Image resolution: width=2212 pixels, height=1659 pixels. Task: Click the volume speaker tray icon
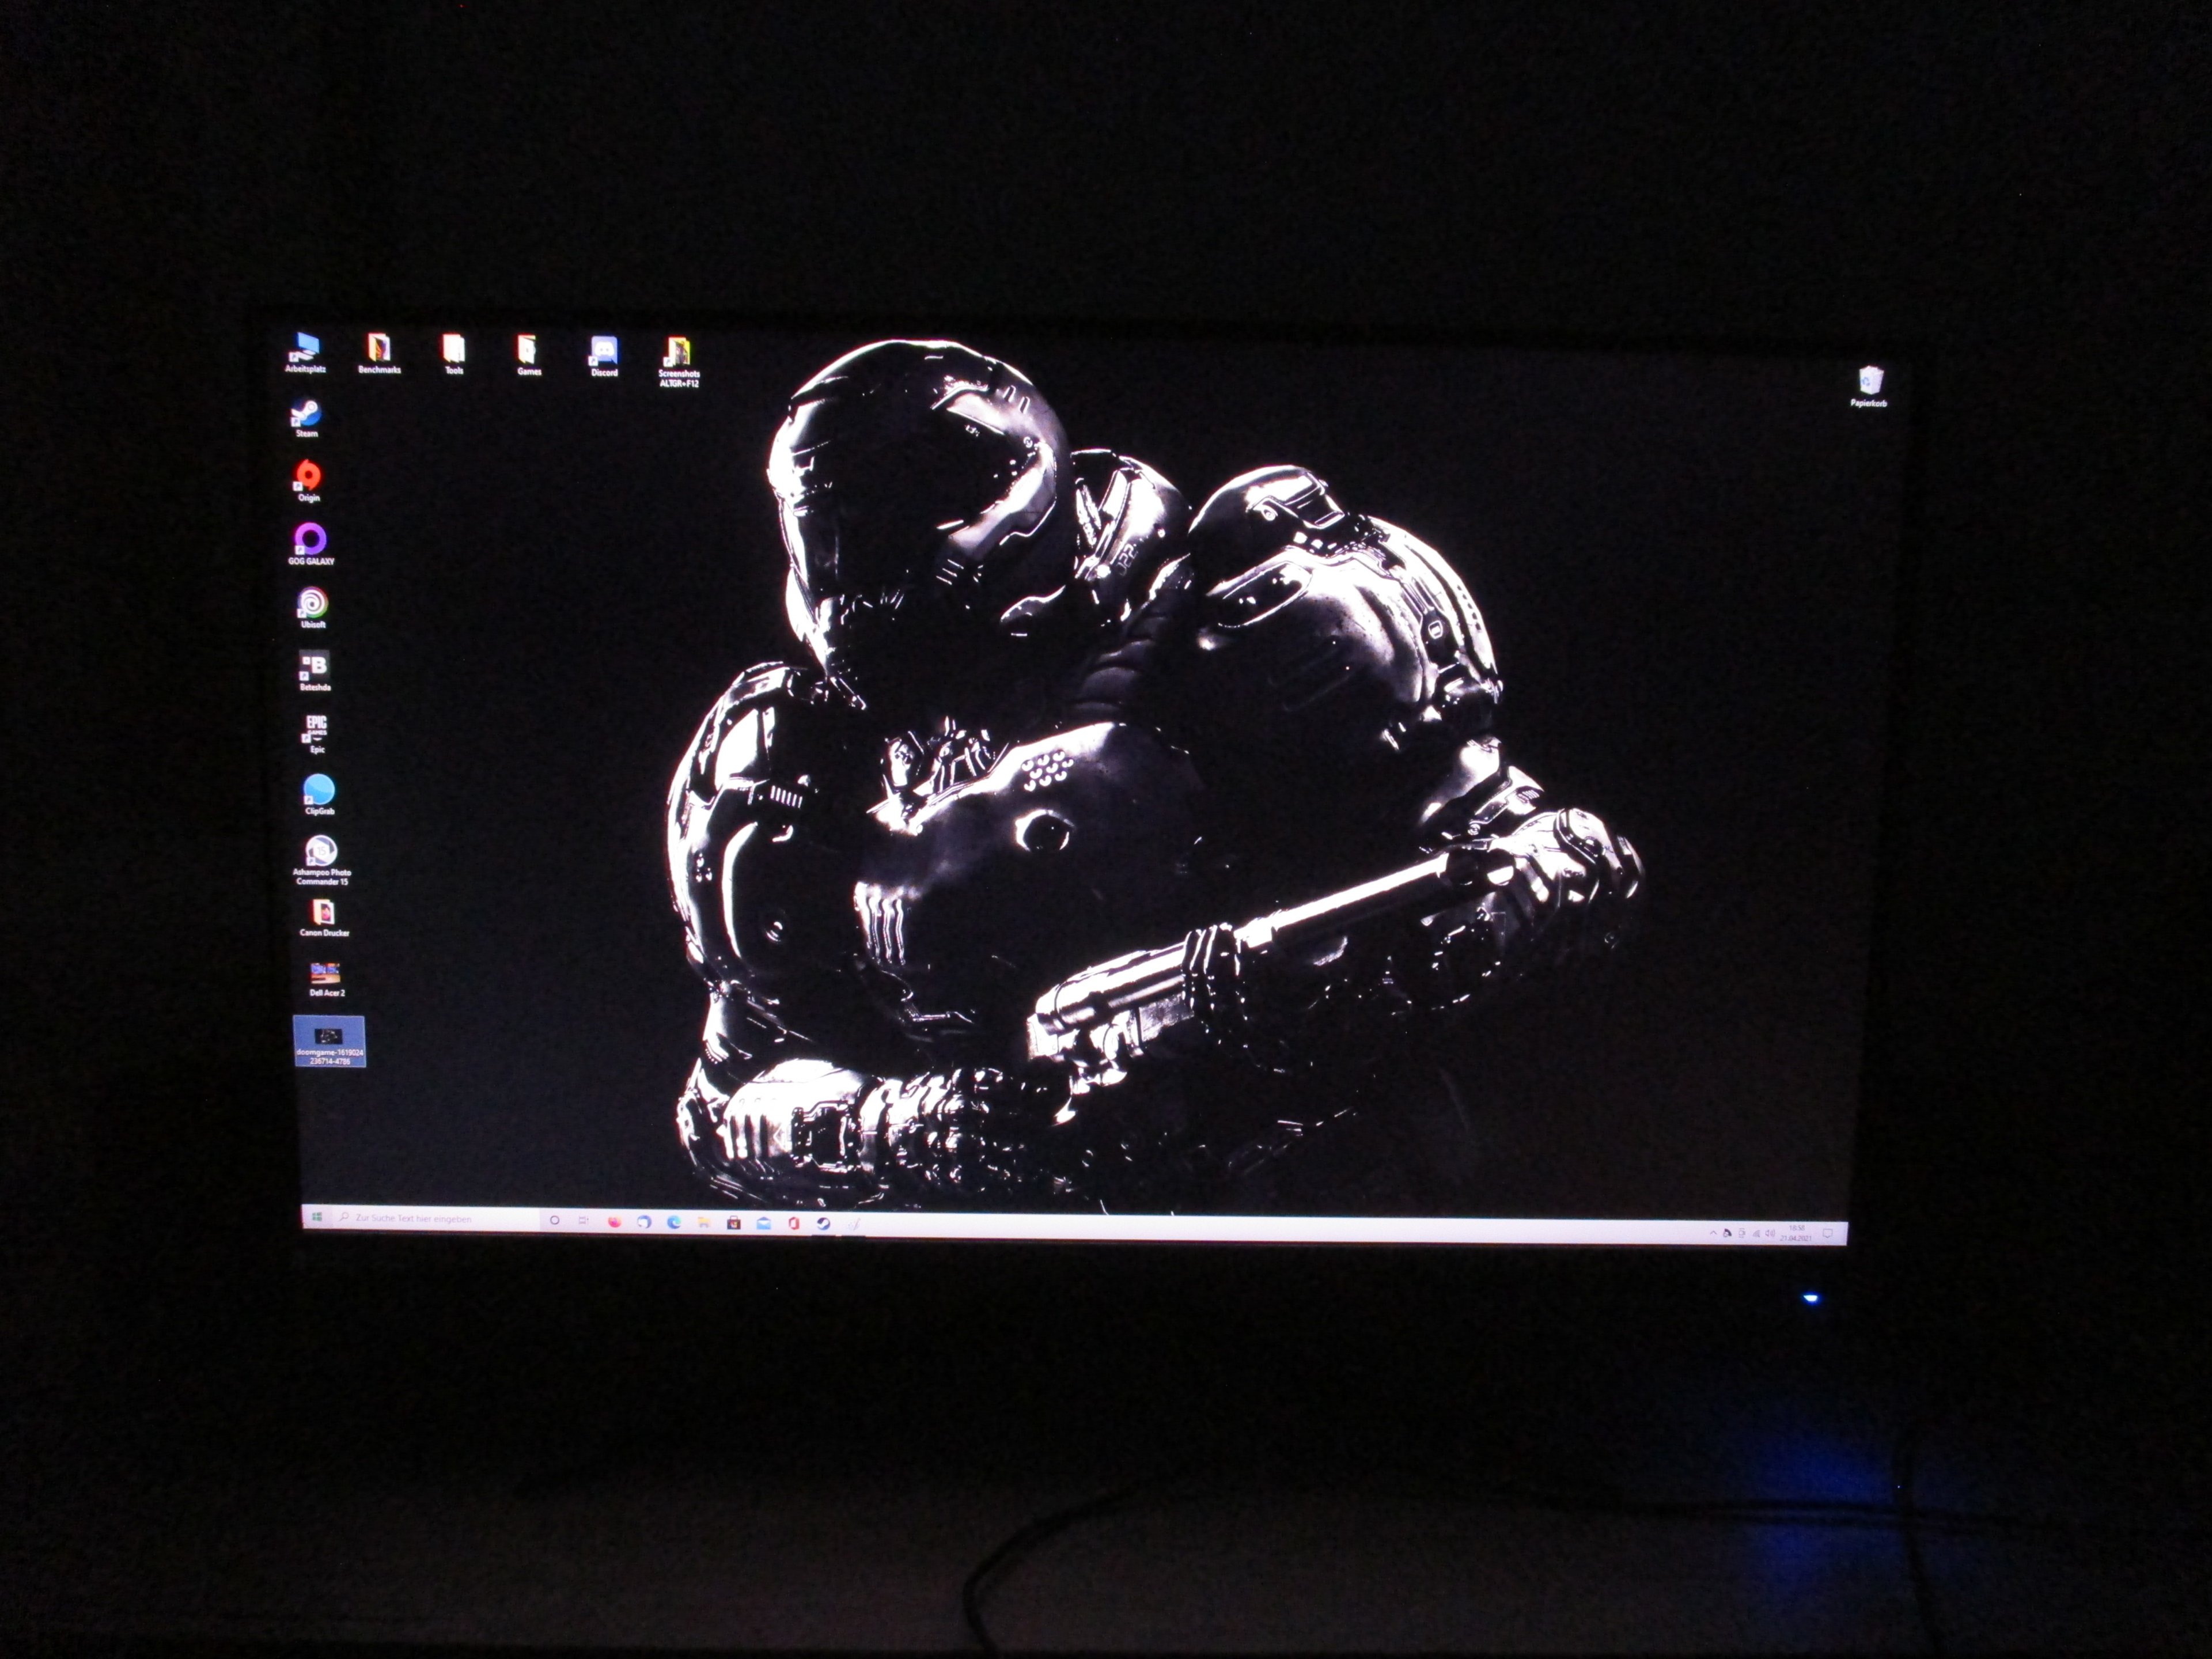tap(1770, 1234)
